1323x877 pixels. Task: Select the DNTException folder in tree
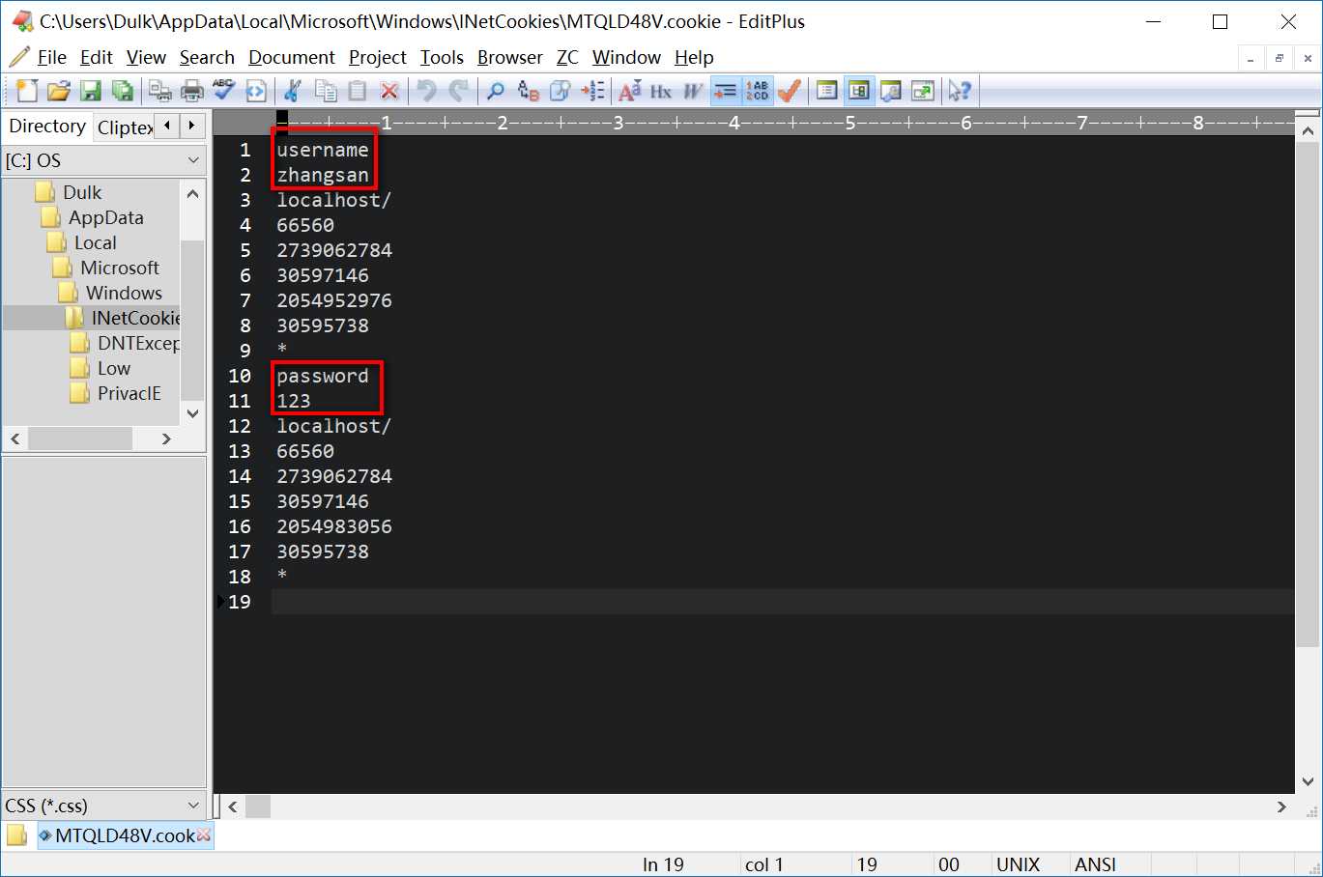coord(138,343)
